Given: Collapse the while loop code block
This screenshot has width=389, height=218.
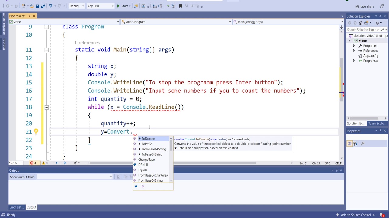Looking at the screenshot, I should coord(46,107).
